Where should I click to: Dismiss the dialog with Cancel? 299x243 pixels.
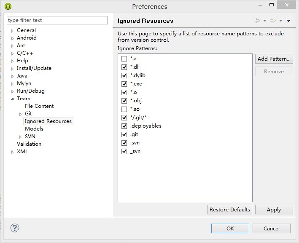pos(272,228)
